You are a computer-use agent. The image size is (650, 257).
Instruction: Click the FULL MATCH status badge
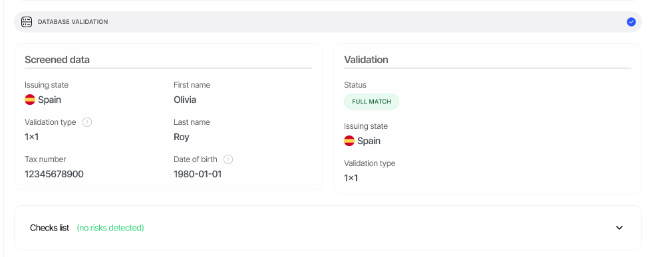click(x=371, y=102)
